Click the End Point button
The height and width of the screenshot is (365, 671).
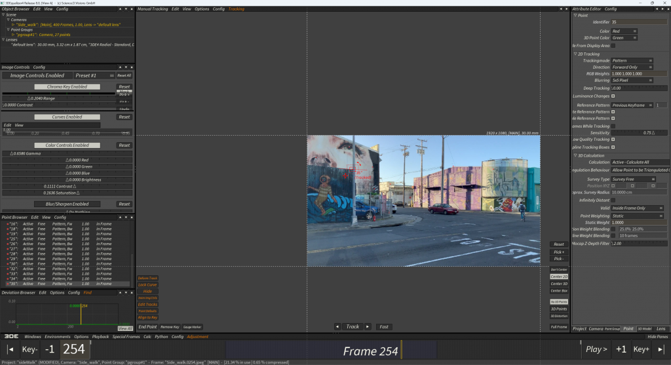pyautogui.click(x=147, y=327)
